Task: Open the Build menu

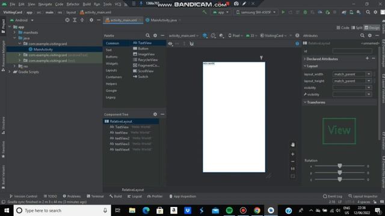Action: [87, 4]
